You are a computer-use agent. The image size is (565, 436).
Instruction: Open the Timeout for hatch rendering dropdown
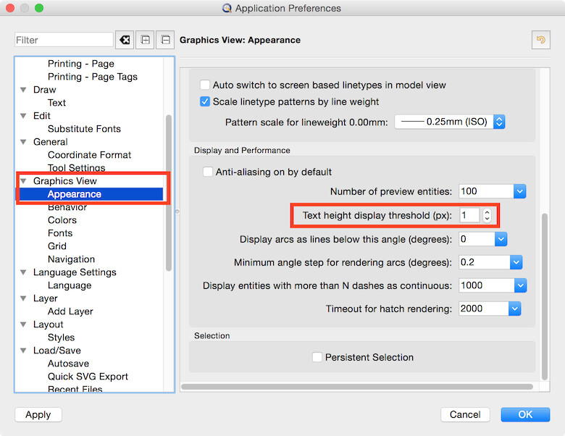[514, 309]
